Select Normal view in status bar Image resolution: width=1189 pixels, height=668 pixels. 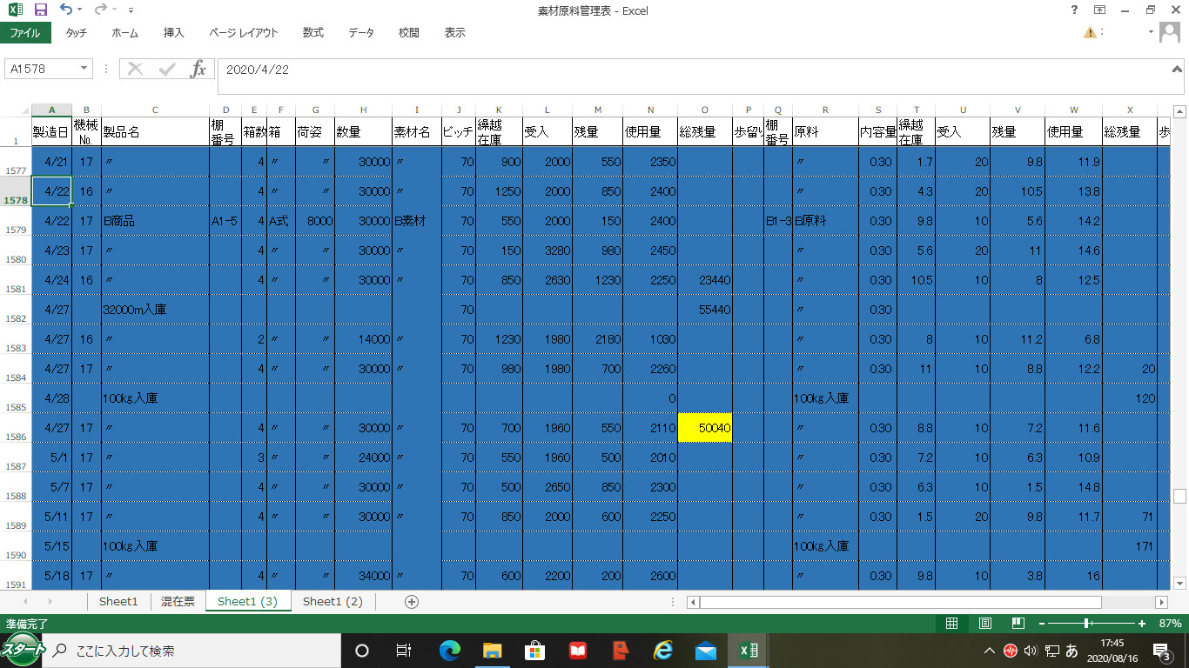pos(951,624)
